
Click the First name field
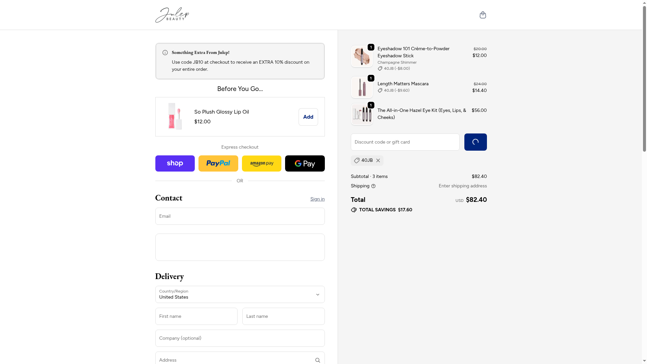[196, 316]
